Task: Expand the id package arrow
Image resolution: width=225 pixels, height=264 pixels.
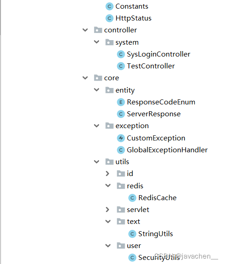Action: click(107, 174)
